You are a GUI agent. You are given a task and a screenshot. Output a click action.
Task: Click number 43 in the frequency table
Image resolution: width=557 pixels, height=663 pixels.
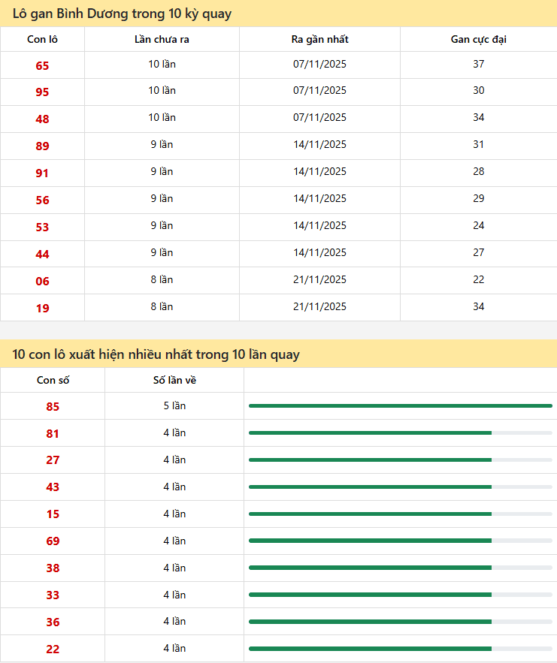(53, 487)
